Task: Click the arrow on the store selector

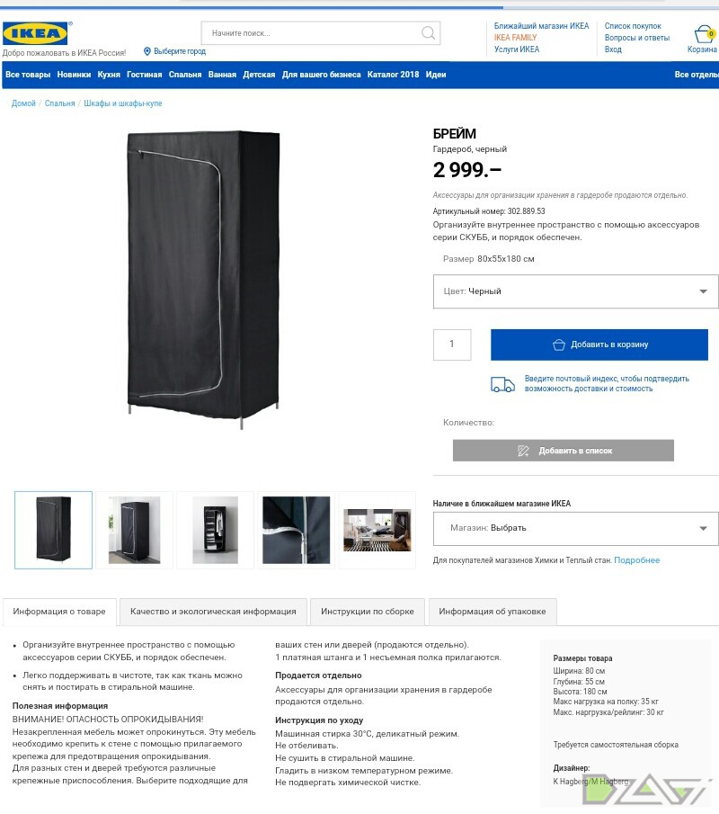Action: 703,529
